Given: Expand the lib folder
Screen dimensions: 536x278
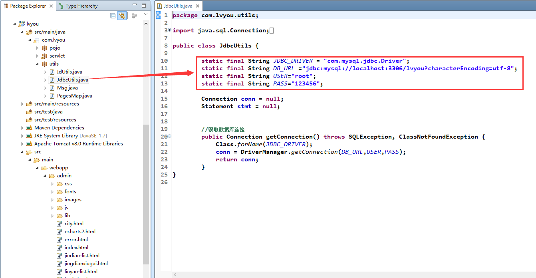Looking at the screenshot, I should point(53,216).
